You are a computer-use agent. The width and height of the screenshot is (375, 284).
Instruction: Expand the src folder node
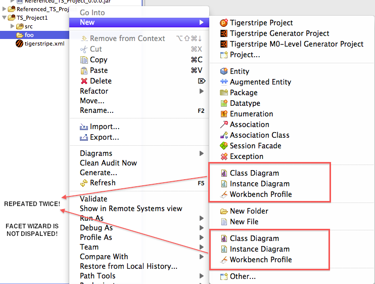click(x=13, y=26)
